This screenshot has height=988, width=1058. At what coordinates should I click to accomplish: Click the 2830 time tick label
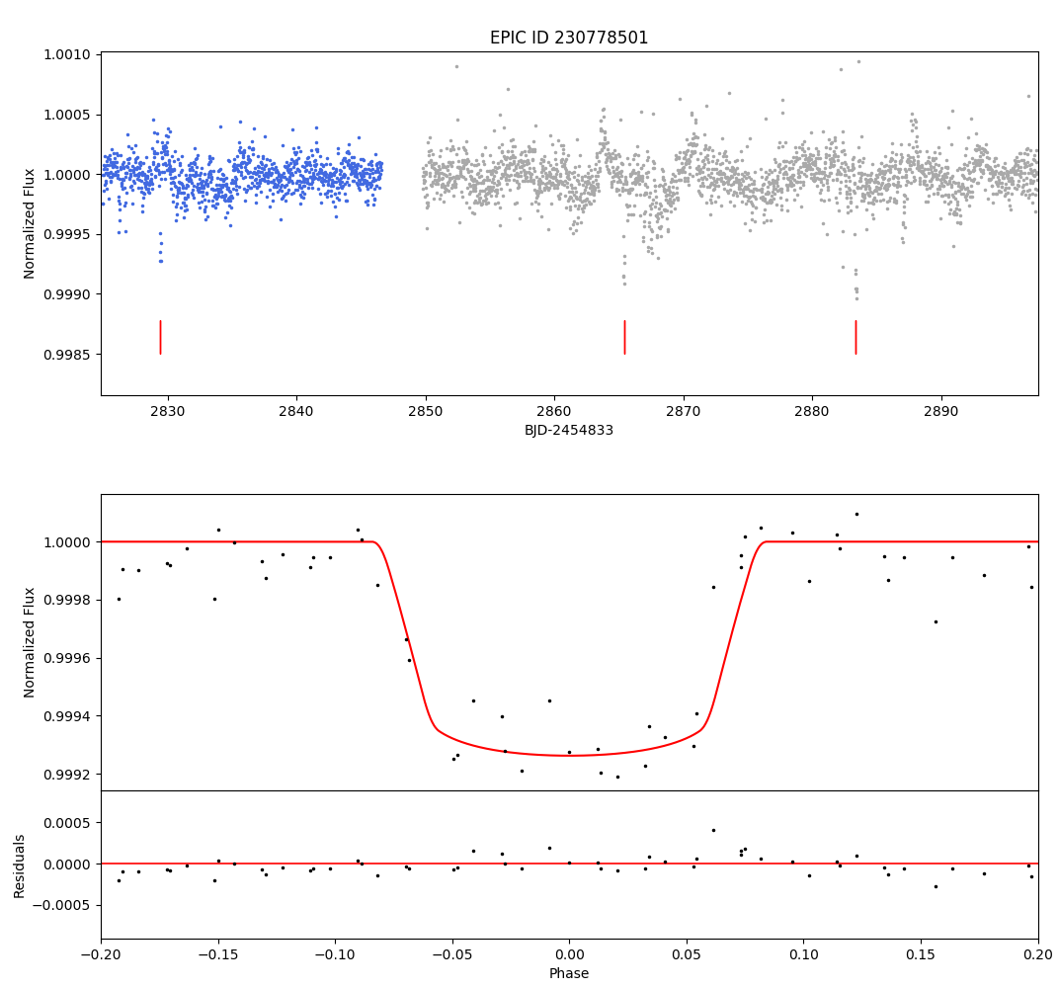(167, 412)
